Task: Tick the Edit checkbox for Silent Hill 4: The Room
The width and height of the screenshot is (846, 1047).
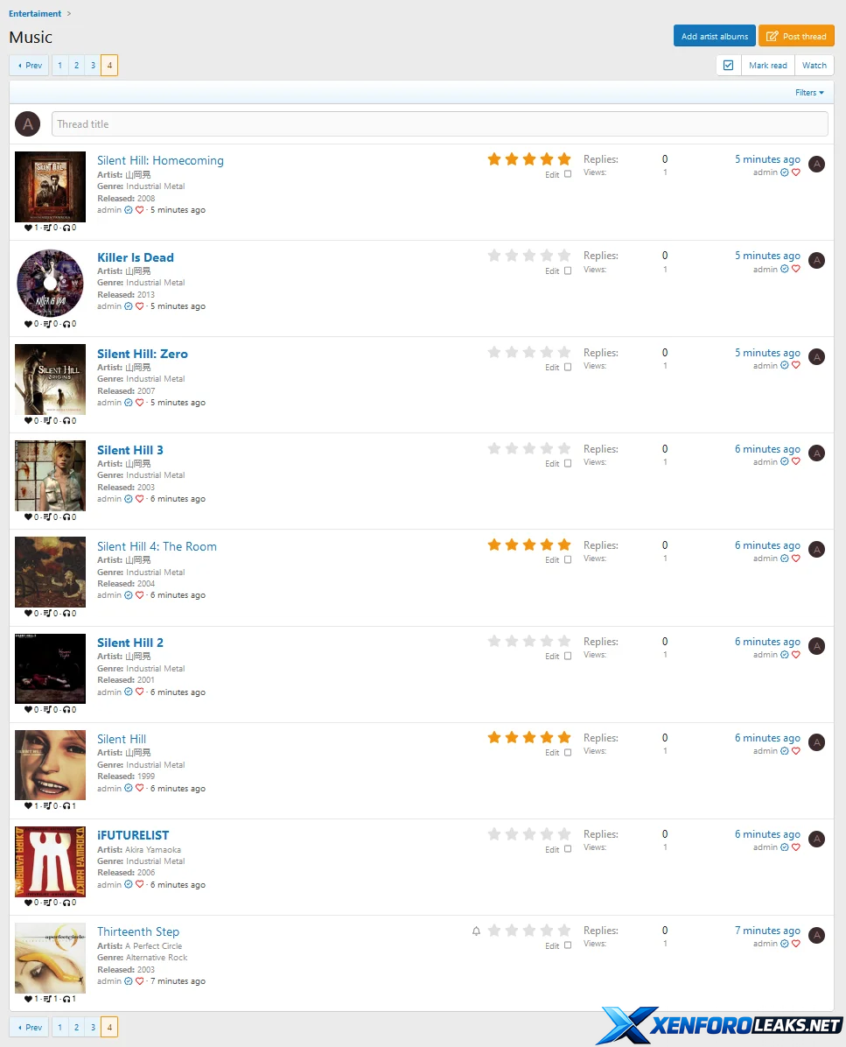Action: [x=568, y=559]
